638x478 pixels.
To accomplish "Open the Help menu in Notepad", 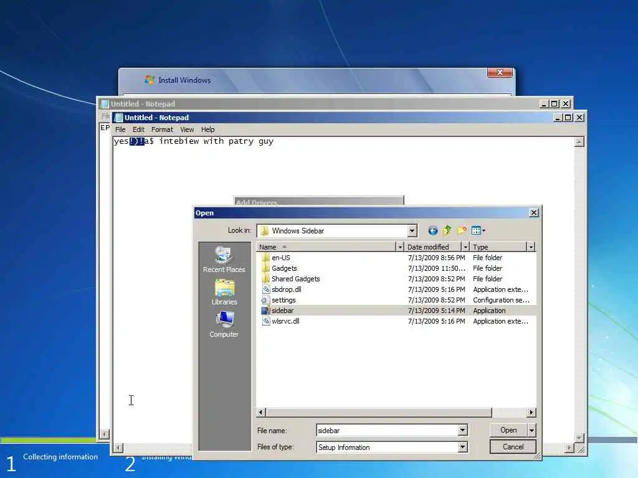I will coord(208,129).
